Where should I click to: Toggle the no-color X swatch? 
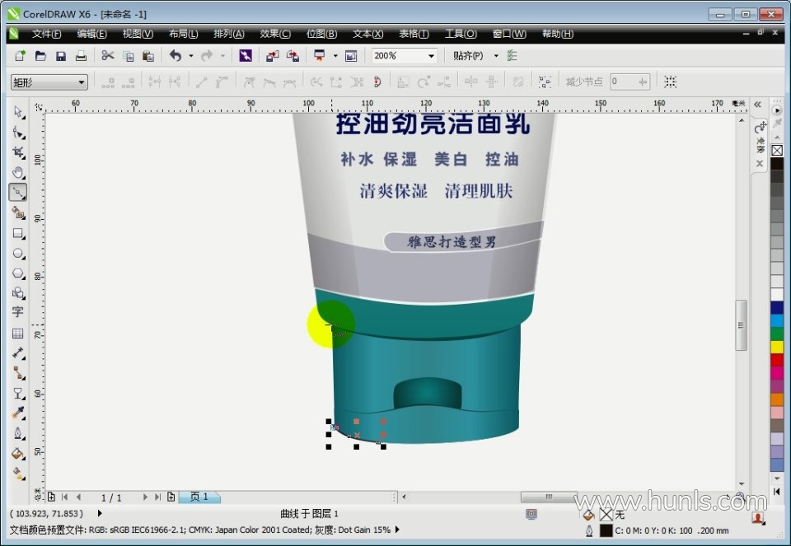(x=776, y=150)
